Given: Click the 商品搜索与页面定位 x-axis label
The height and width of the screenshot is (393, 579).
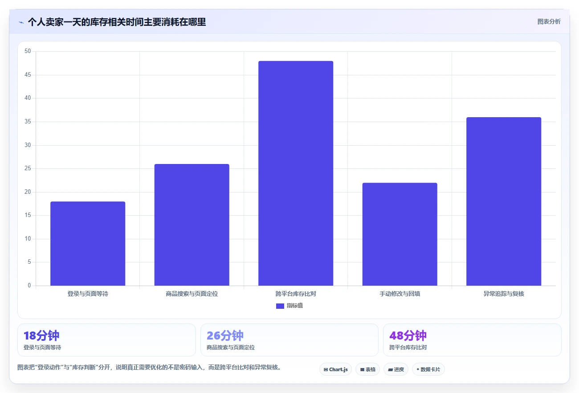Looking at the screenshot, I should (192, 294).
